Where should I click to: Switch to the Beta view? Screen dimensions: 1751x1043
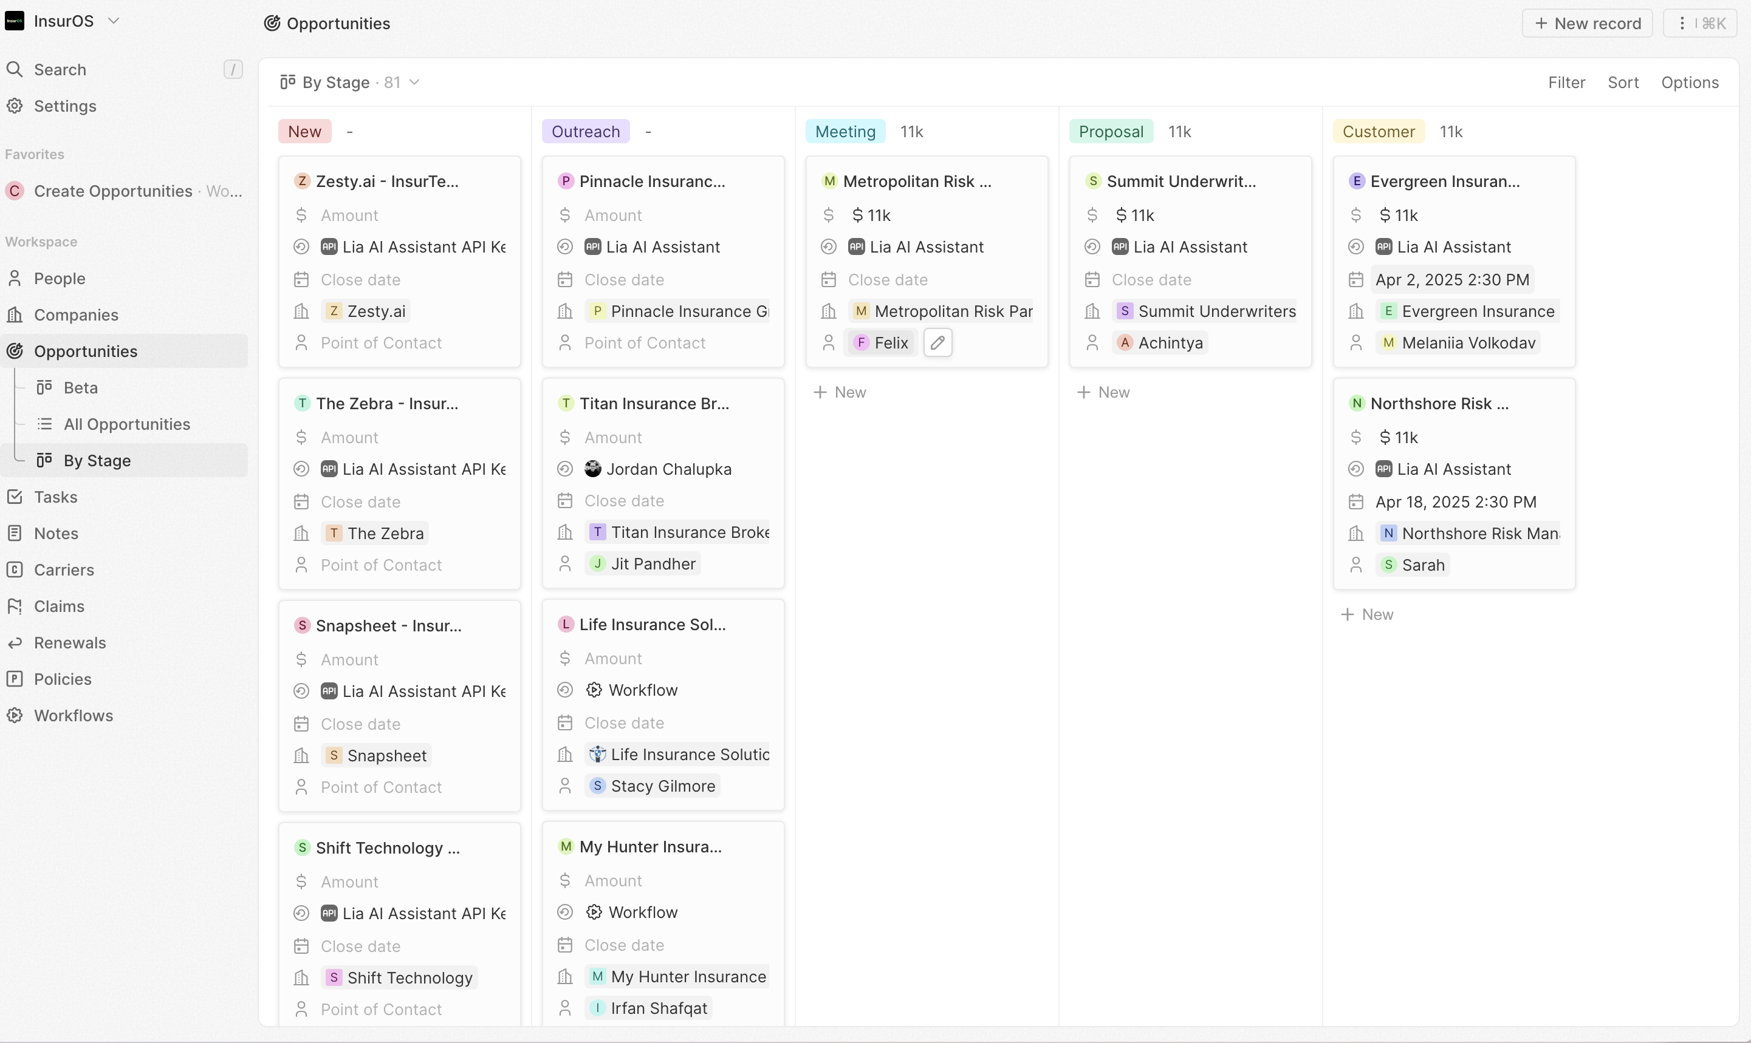80,387
